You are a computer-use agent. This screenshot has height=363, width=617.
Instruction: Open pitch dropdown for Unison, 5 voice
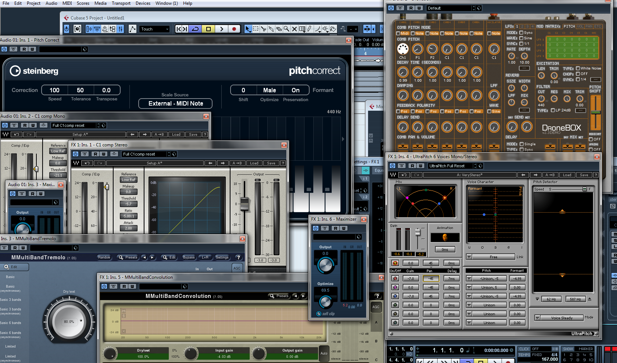coord(469,288)
